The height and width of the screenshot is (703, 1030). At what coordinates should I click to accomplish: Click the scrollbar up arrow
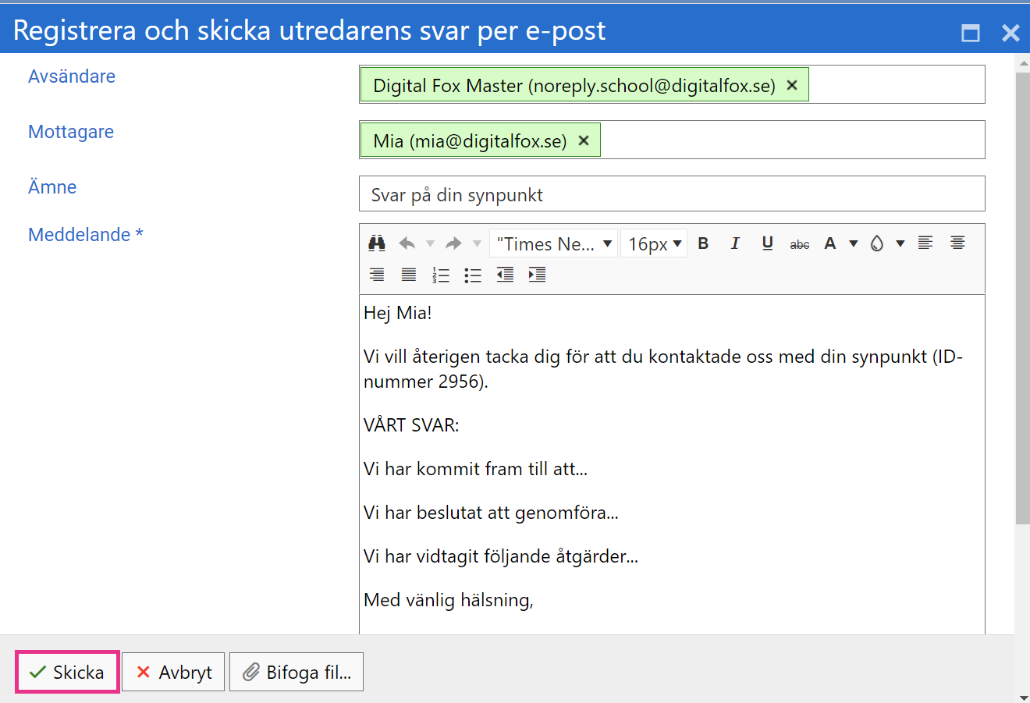click(x=1023, y=62)
